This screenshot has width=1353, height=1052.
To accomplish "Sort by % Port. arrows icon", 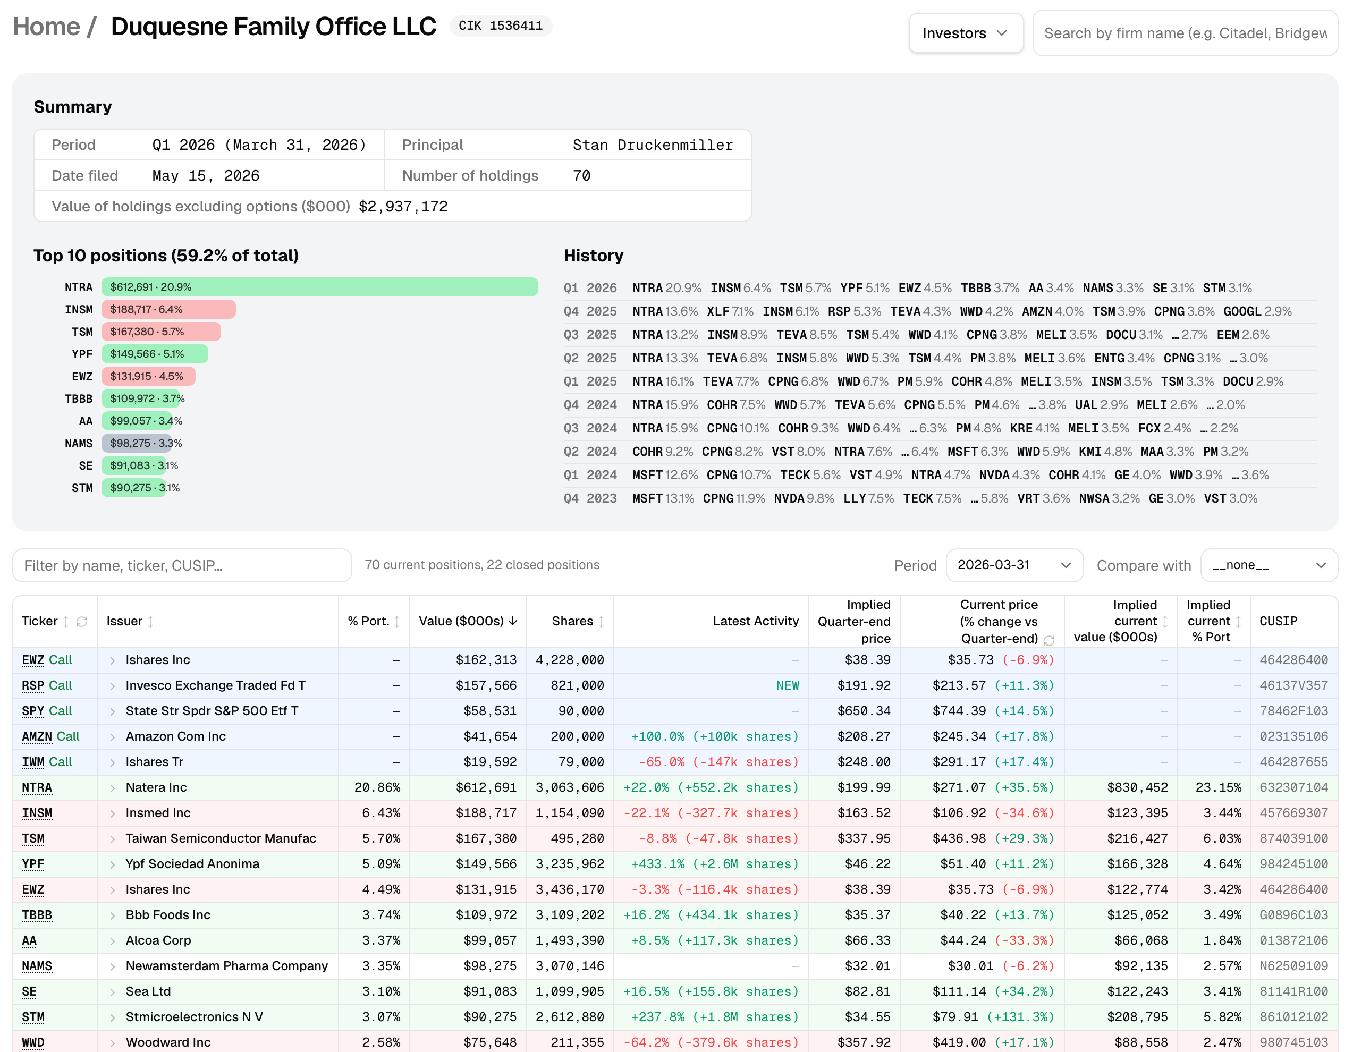I will [x=397, y=622].
